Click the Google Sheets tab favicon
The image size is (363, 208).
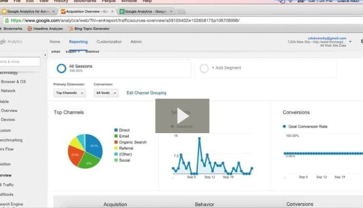(122, 11)
